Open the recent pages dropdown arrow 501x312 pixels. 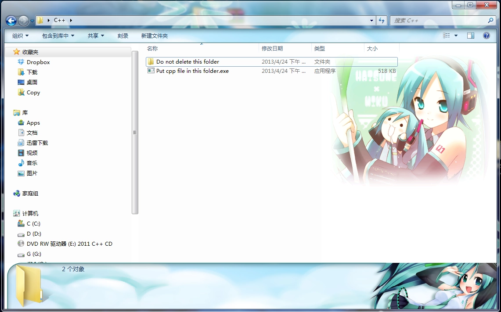(32, 21)
